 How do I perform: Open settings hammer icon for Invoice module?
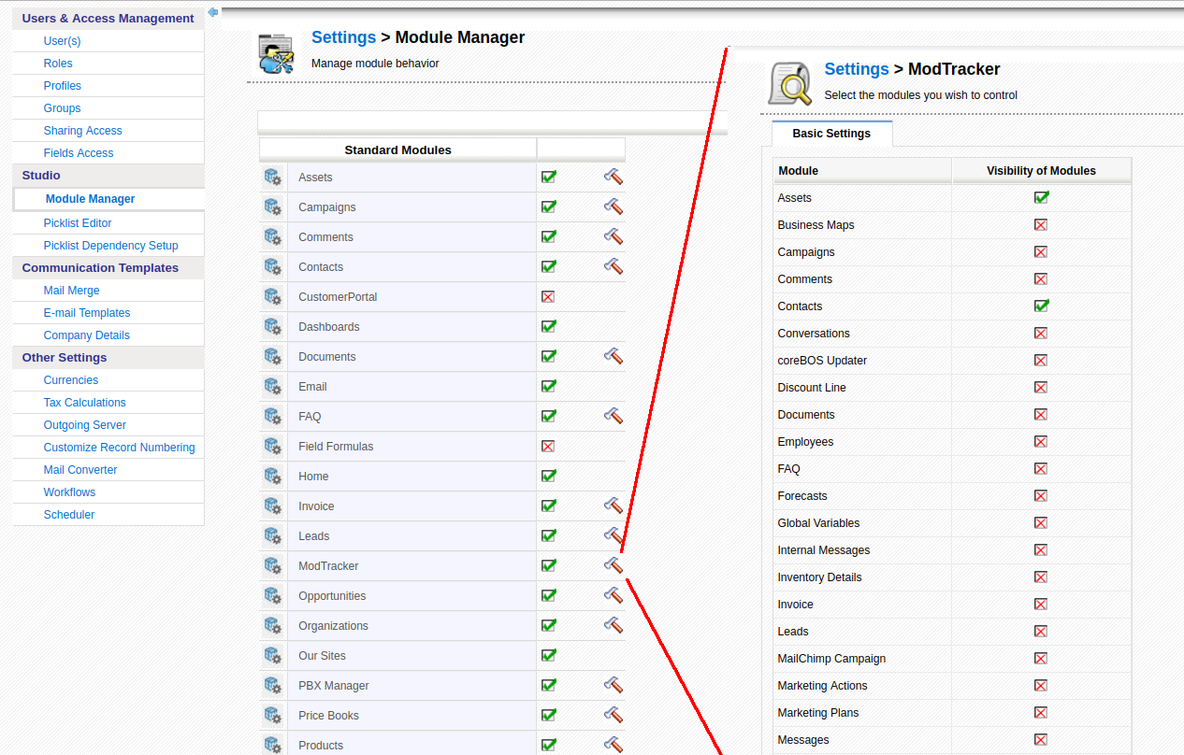614,506
